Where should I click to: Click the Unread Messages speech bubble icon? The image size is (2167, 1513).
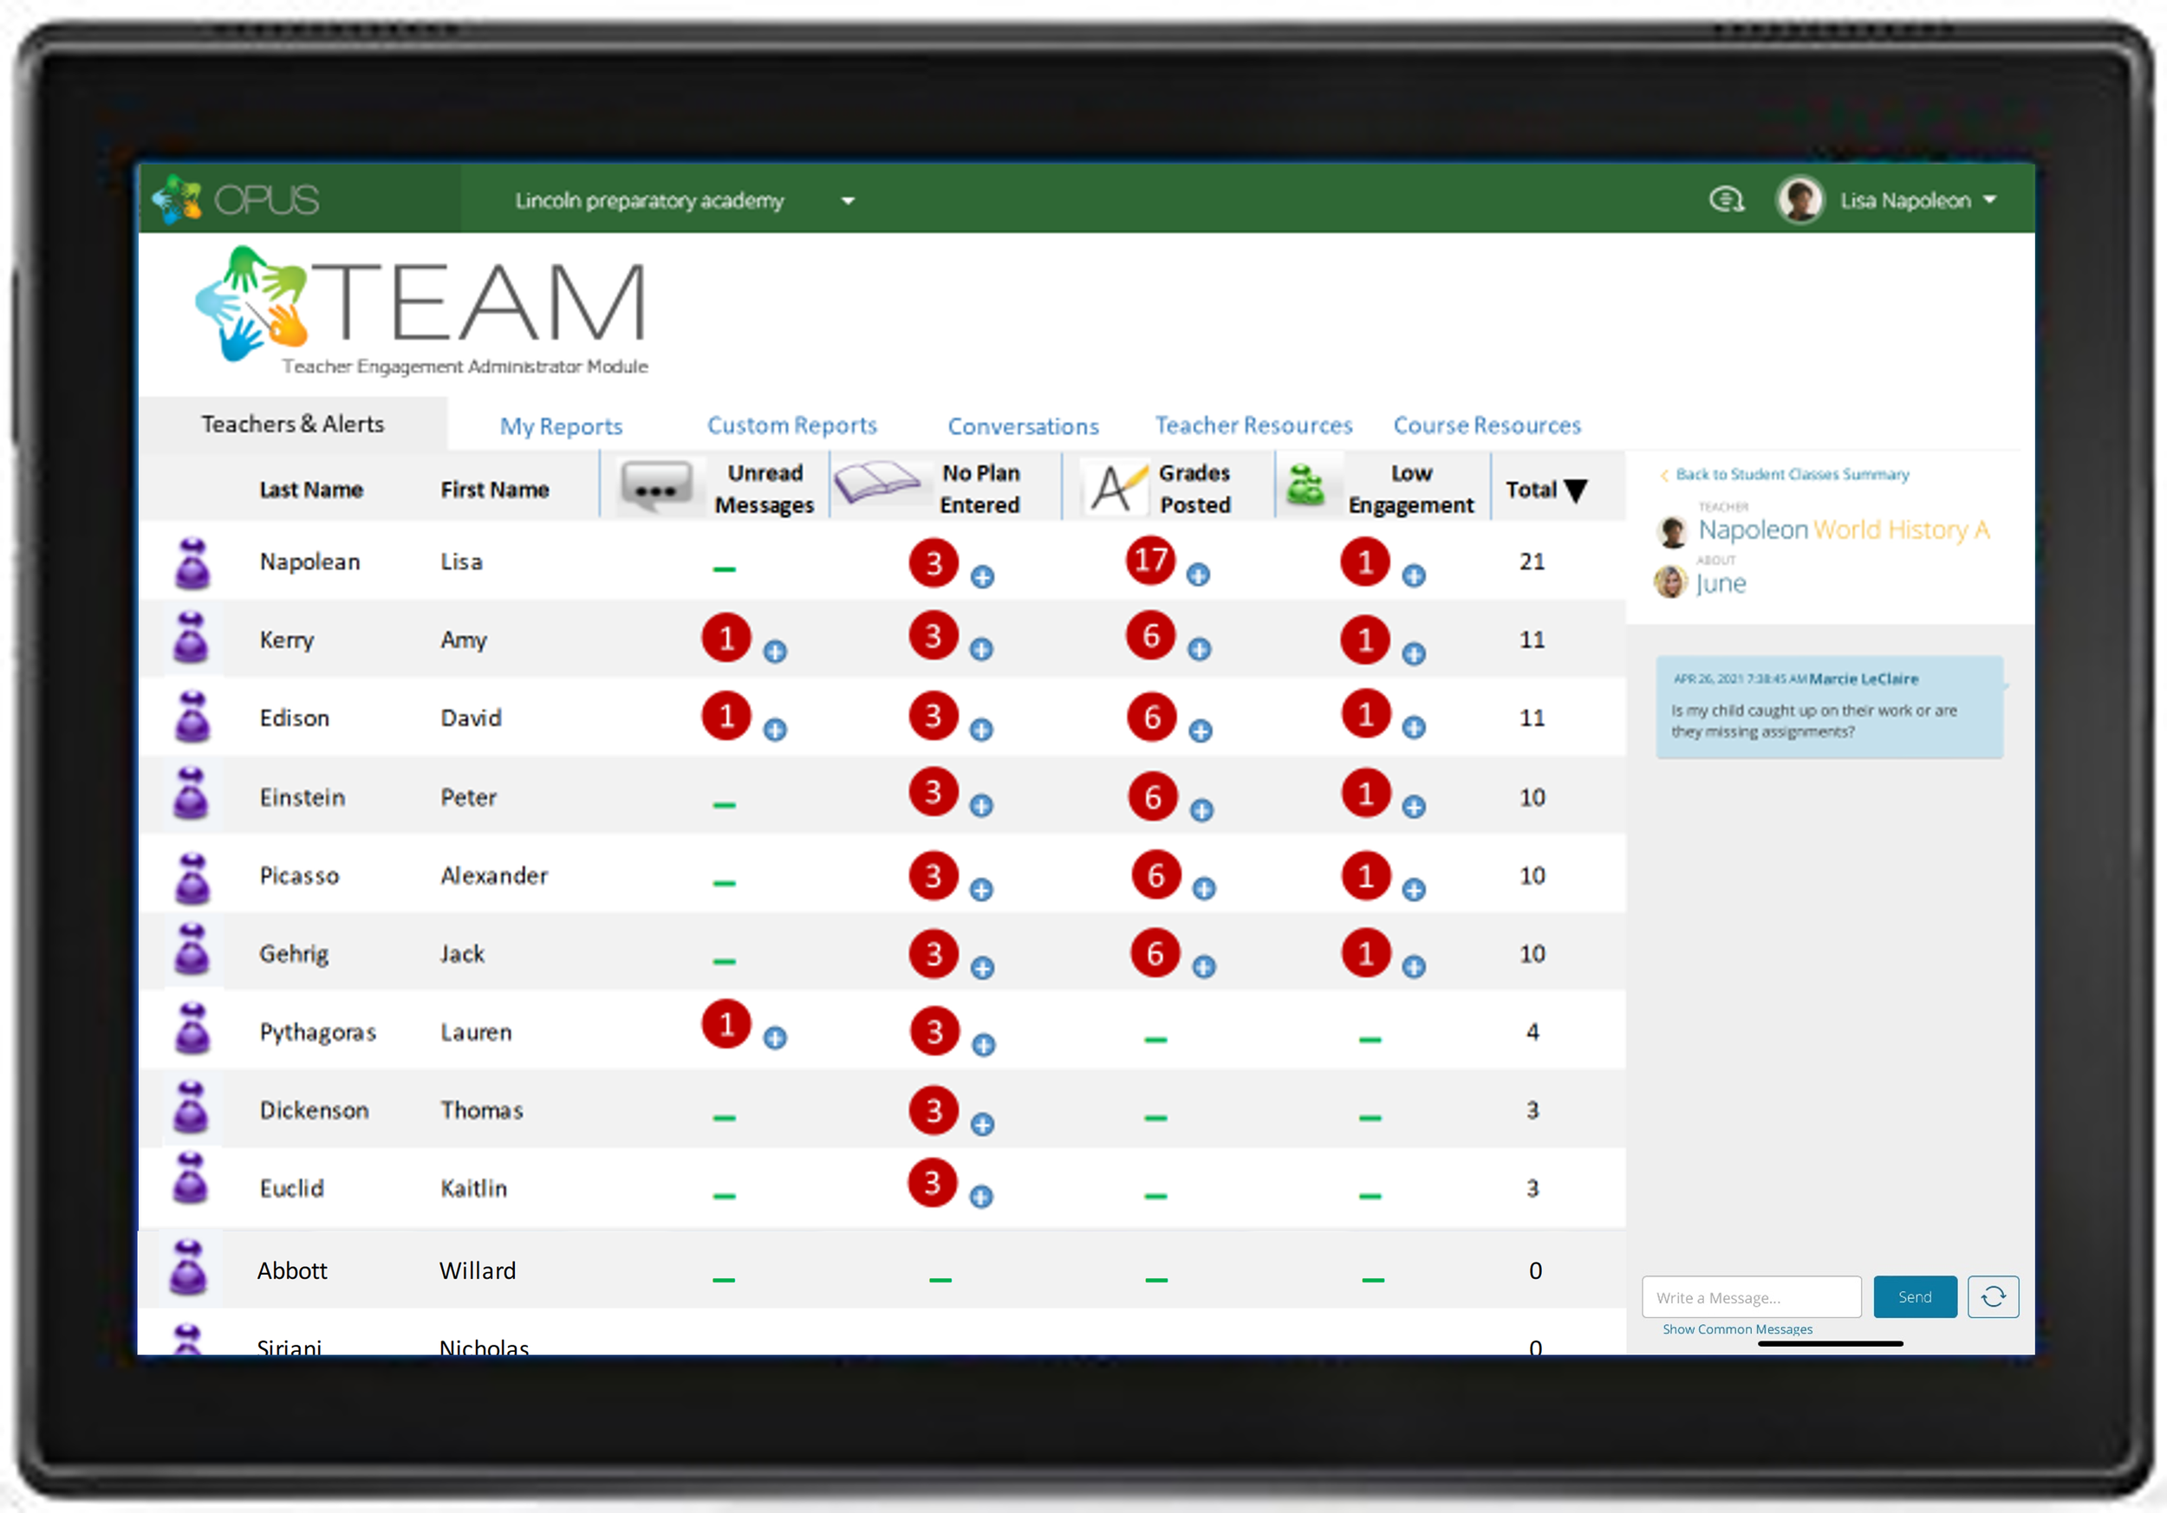(656, 488)
